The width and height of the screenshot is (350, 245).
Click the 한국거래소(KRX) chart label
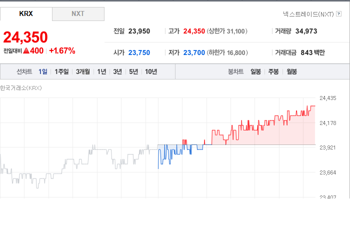(21, 88)
